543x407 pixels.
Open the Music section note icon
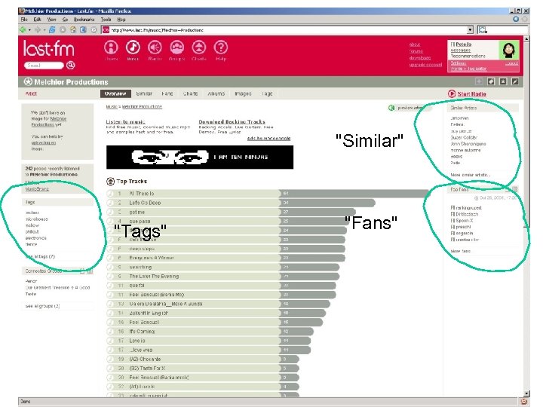[x=133, y=47]
